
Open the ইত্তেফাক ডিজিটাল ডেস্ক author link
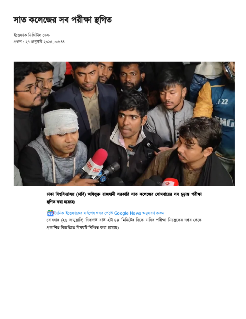(31, 35)
